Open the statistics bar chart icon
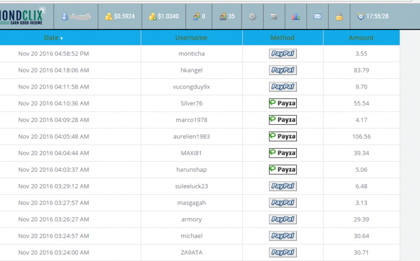 pyautogui.click(x=296, y=17)
